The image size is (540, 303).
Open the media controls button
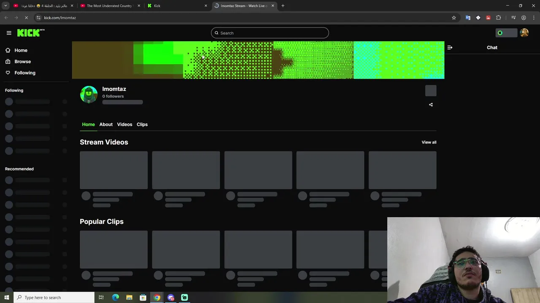point(513,18)
